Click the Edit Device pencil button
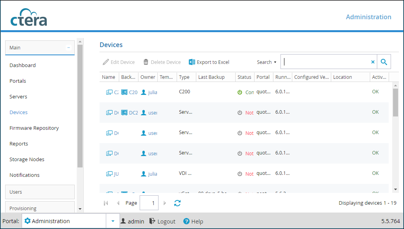 click(x=118, y=62)
